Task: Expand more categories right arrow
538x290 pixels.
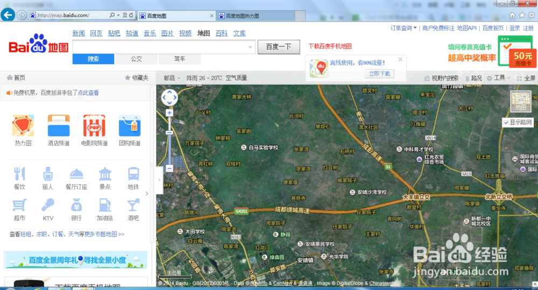Action: [x=147, y=194]
